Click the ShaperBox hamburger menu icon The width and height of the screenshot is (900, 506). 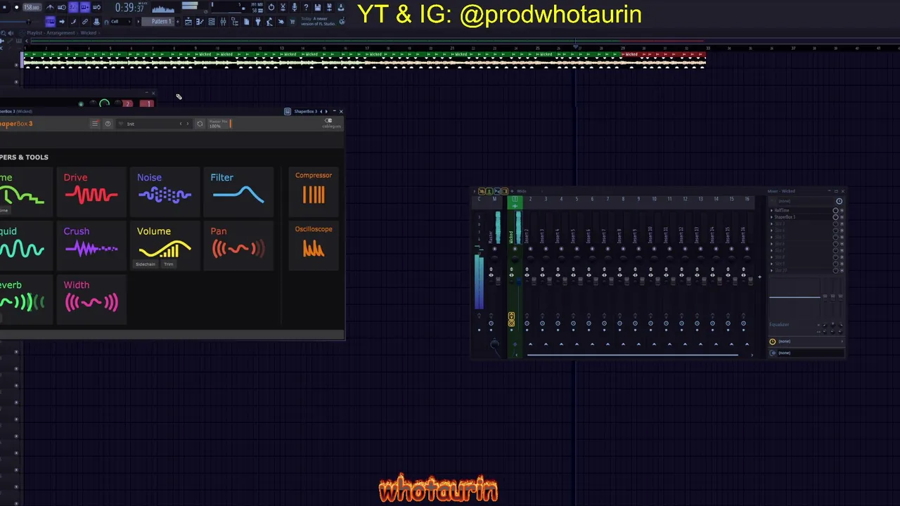95,124
